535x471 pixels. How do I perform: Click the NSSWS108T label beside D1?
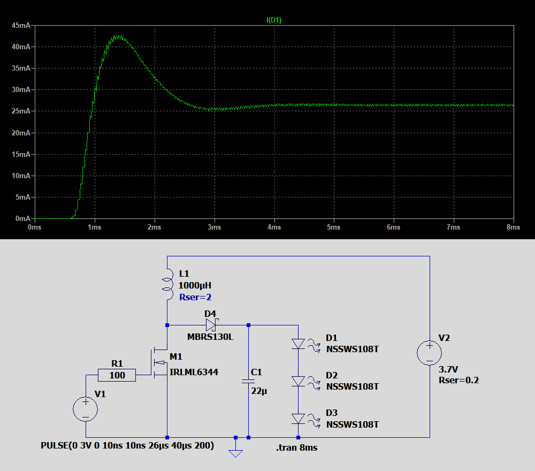(x=353, y=349)
